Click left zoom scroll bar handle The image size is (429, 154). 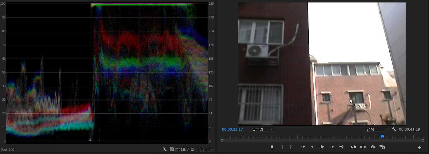[222, 140]
